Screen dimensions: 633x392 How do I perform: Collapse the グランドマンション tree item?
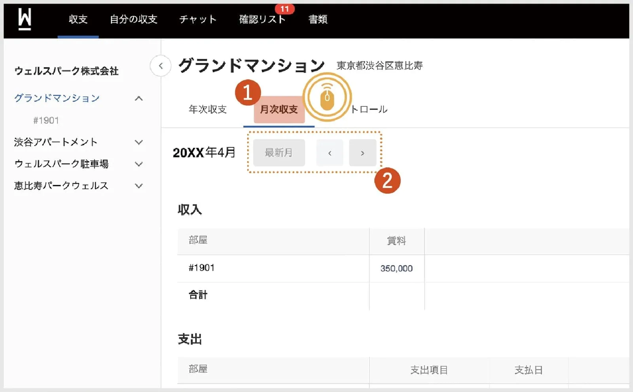138,98
